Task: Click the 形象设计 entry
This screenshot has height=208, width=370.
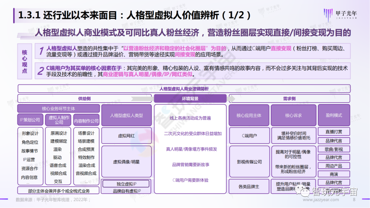Action: (x=30, y=133)
